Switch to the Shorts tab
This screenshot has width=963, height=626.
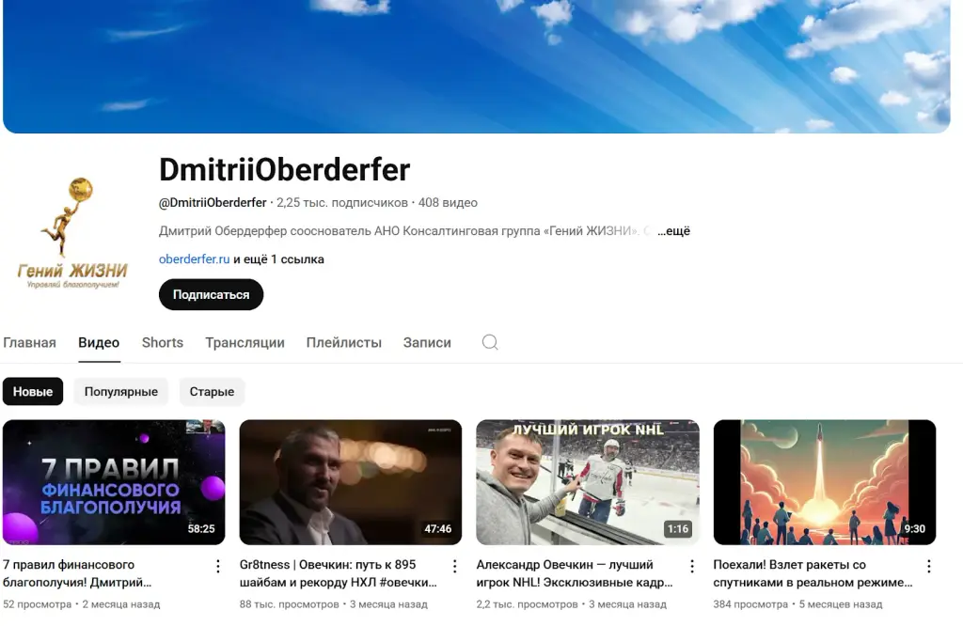point(163,342)
